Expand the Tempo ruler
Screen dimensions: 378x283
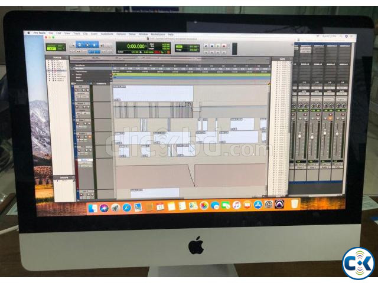(x=73, y=75)
